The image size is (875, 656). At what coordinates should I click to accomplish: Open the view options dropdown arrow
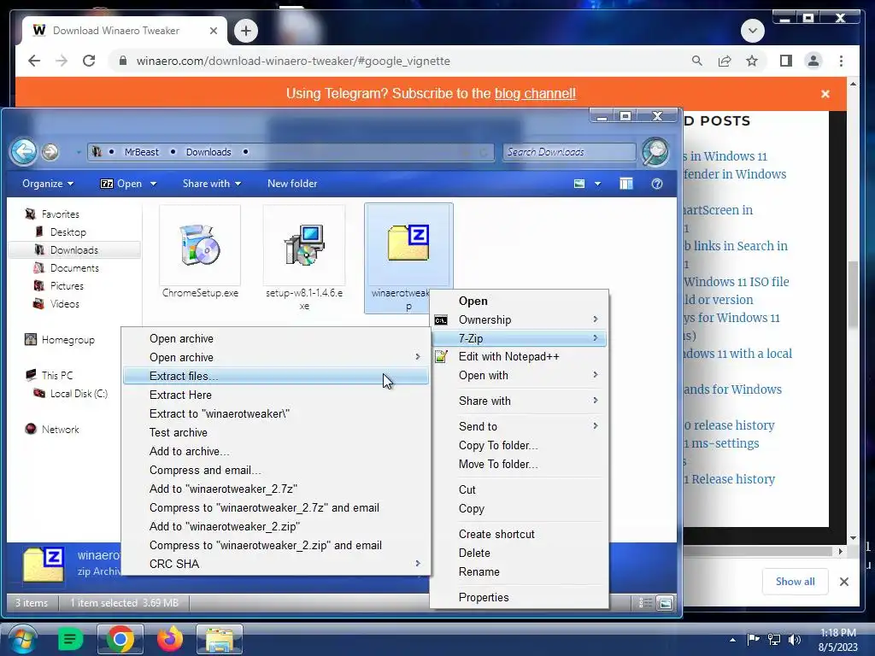pos(597,184)
